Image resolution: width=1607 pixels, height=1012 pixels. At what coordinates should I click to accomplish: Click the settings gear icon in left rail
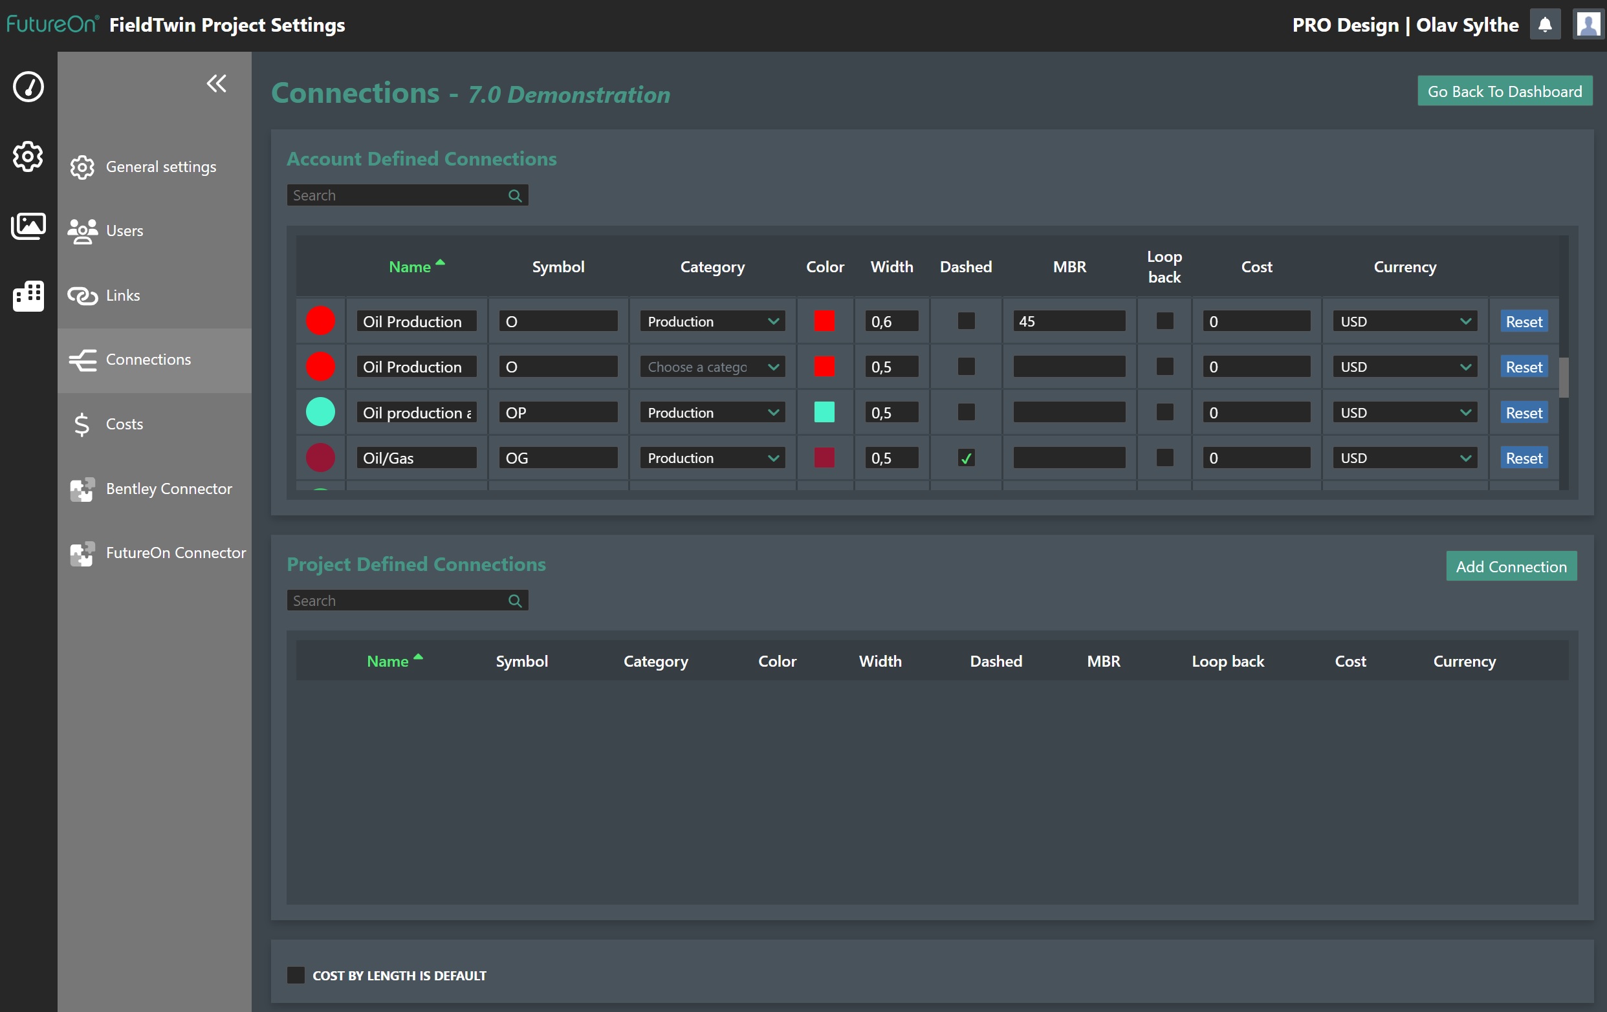pos(28,156)
